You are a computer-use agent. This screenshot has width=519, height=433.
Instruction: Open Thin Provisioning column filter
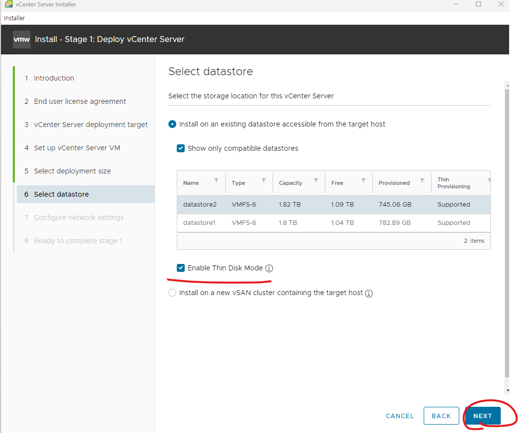(489, 180)
